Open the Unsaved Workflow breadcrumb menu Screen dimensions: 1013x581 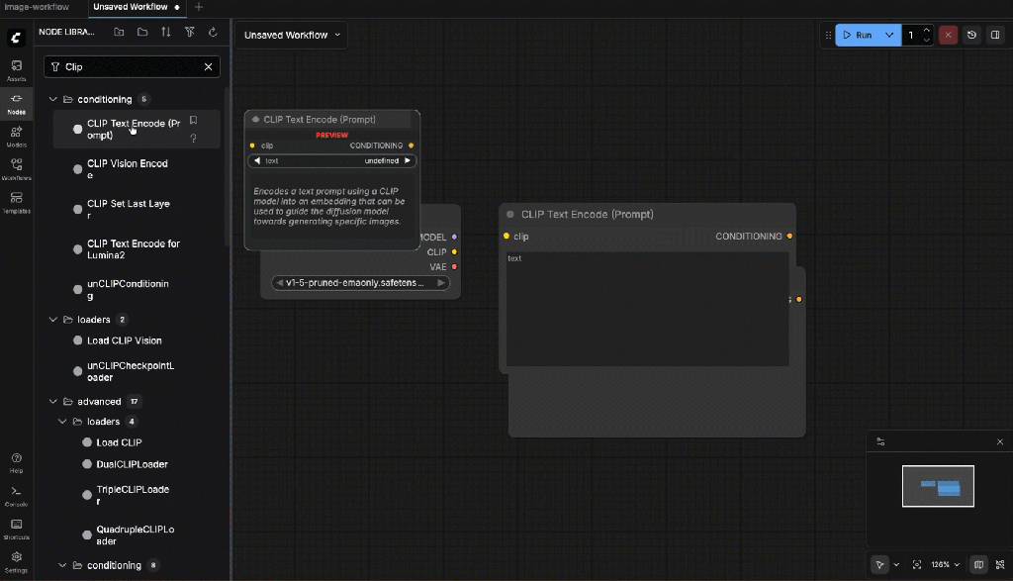[292, 35]
